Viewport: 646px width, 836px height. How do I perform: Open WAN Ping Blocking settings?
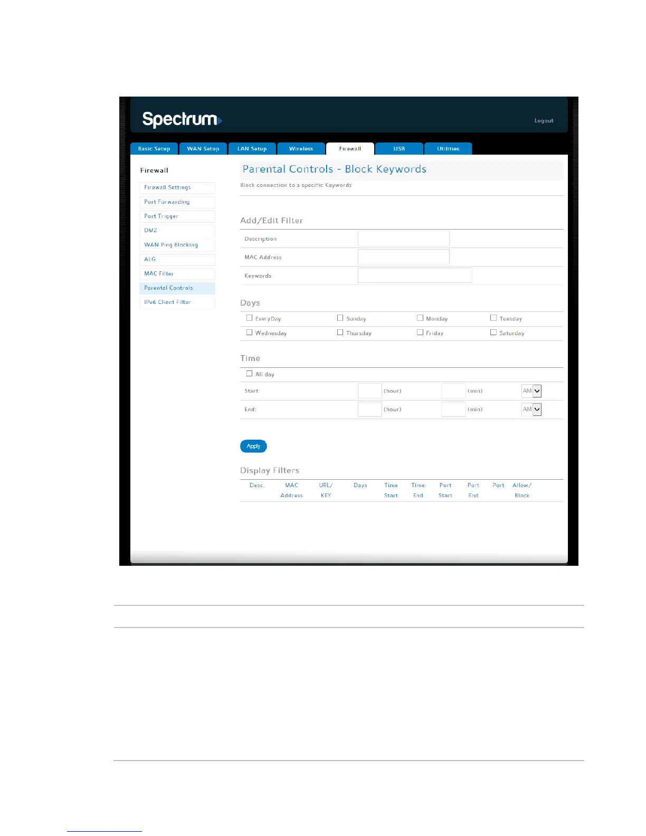point(177,245)
